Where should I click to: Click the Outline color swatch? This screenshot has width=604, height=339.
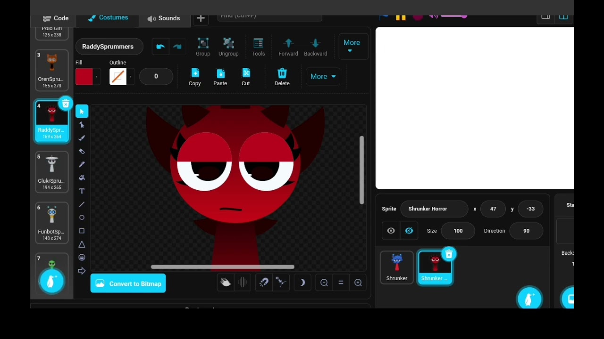[118, 77]
